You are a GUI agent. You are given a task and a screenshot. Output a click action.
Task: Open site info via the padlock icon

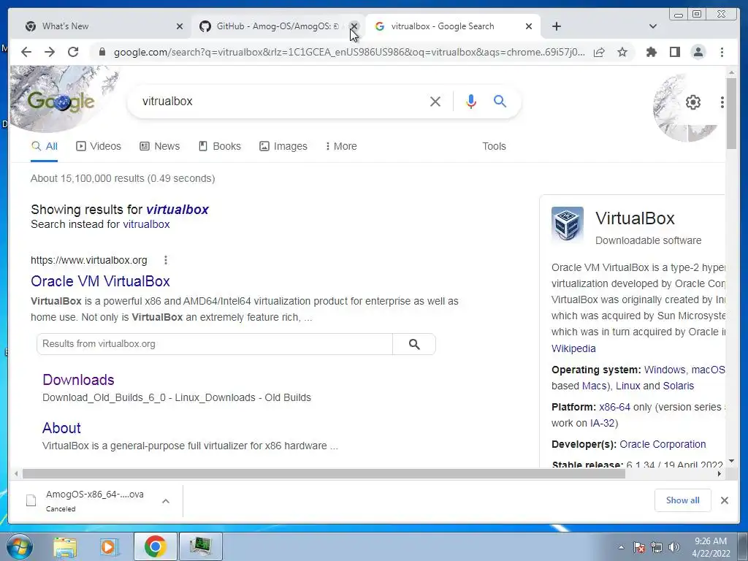(x=102, y=52)
